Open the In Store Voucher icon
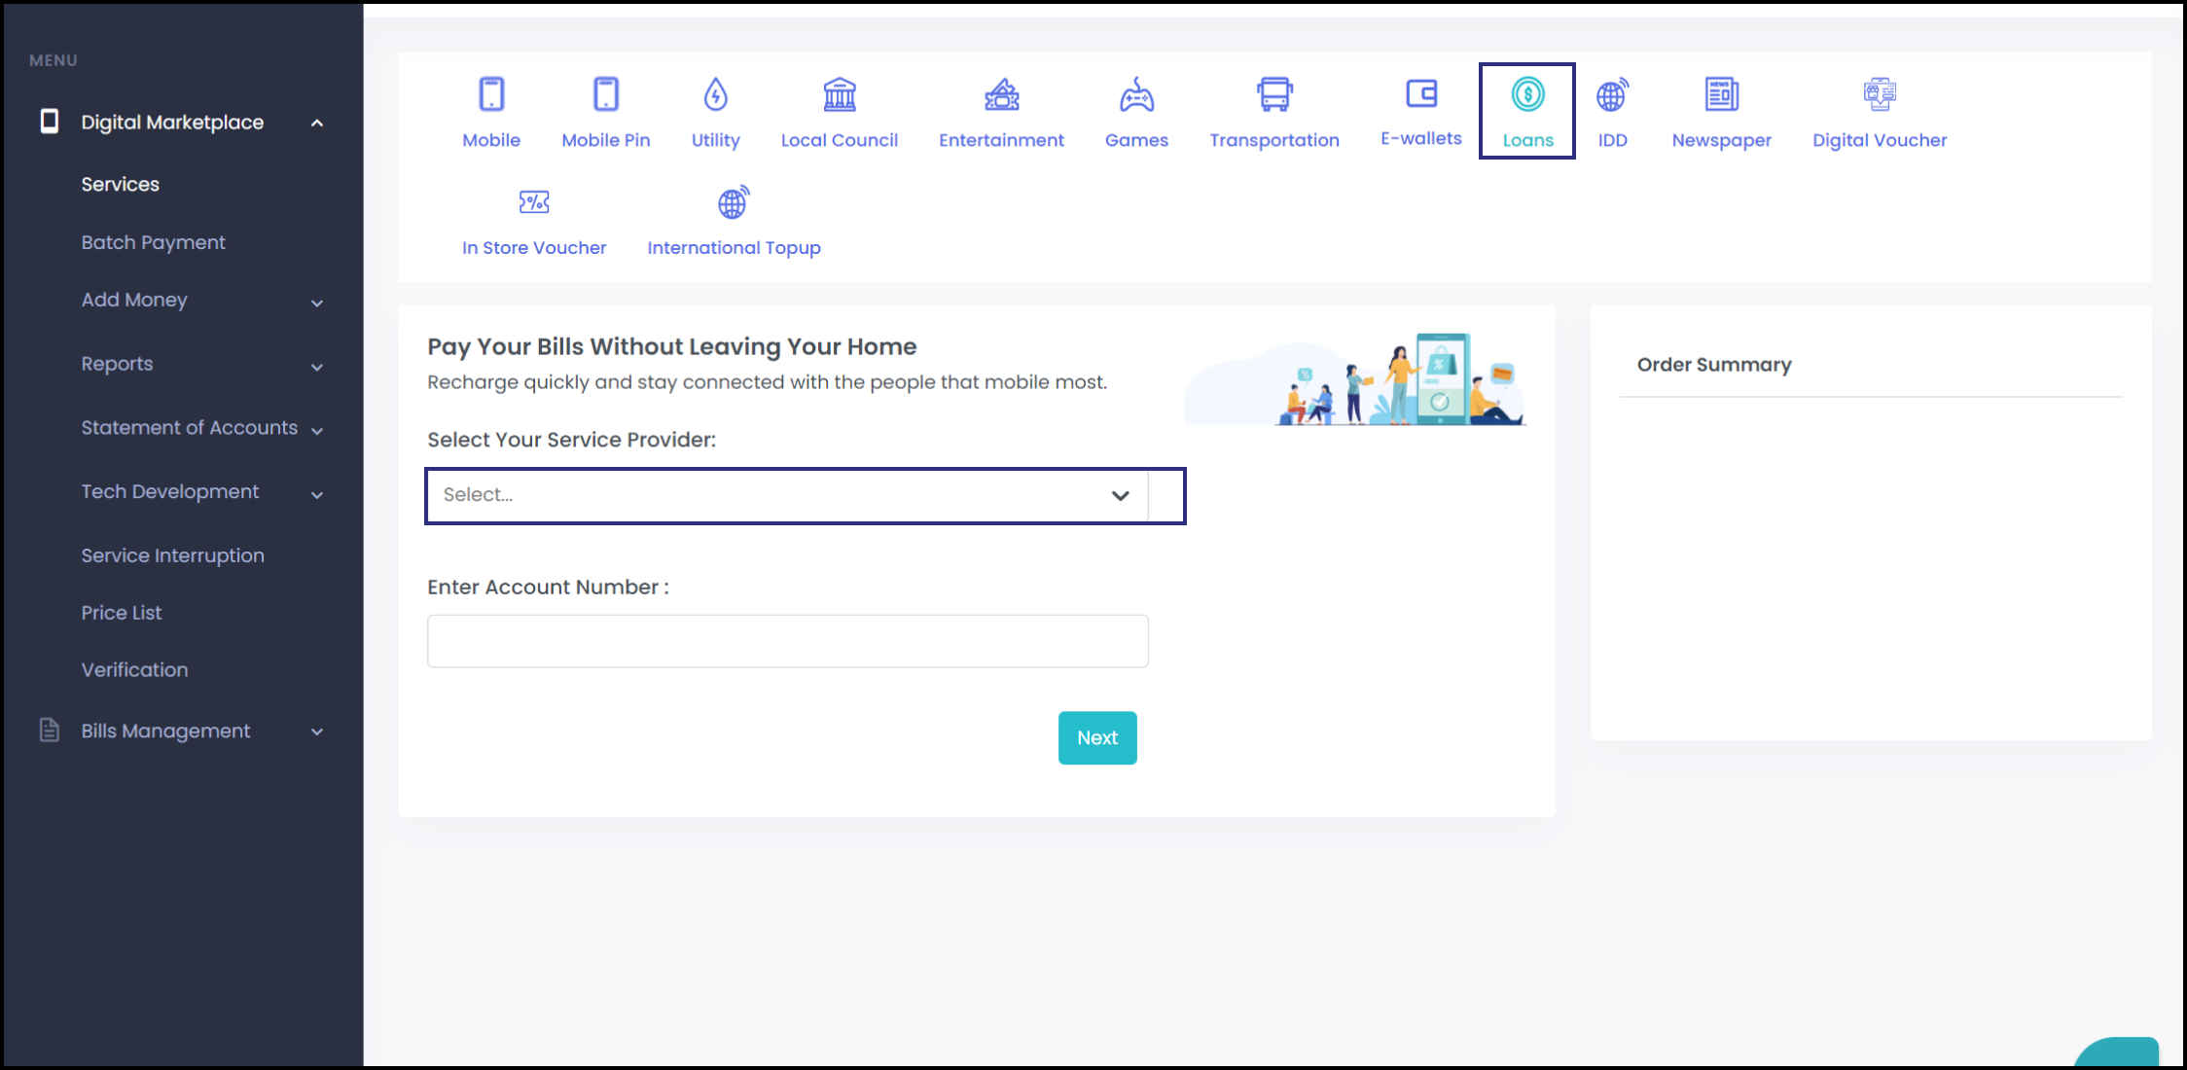This screenshot has height=1070, width=2187. (534, 202)
